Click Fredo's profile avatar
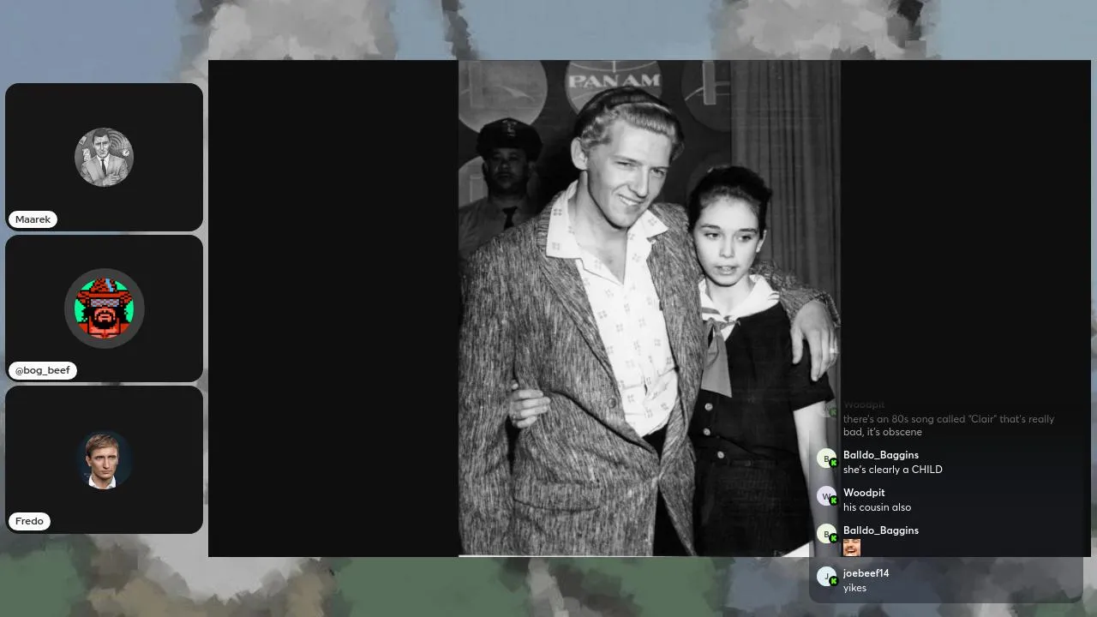Image resolution: width=1097 pixels, height=617 pixels. click(104, 459)
